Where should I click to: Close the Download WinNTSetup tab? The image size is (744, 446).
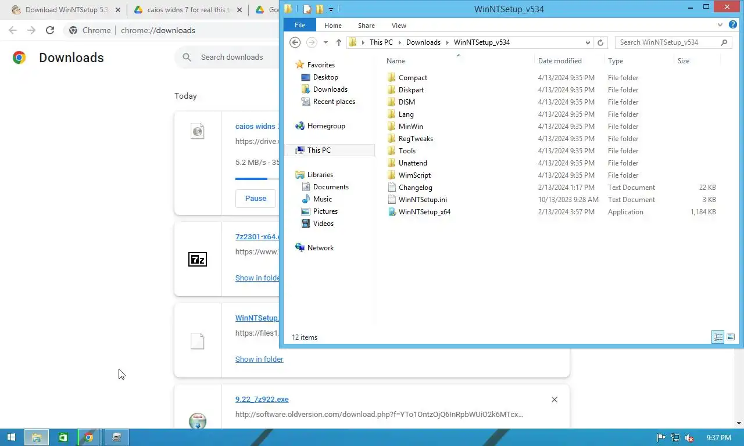(x=118, y=10)
